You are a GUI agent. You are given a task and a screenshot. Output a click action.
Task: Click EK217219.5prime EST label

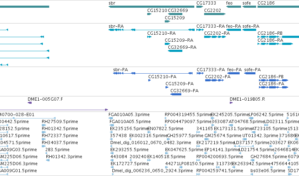(215, 142)
